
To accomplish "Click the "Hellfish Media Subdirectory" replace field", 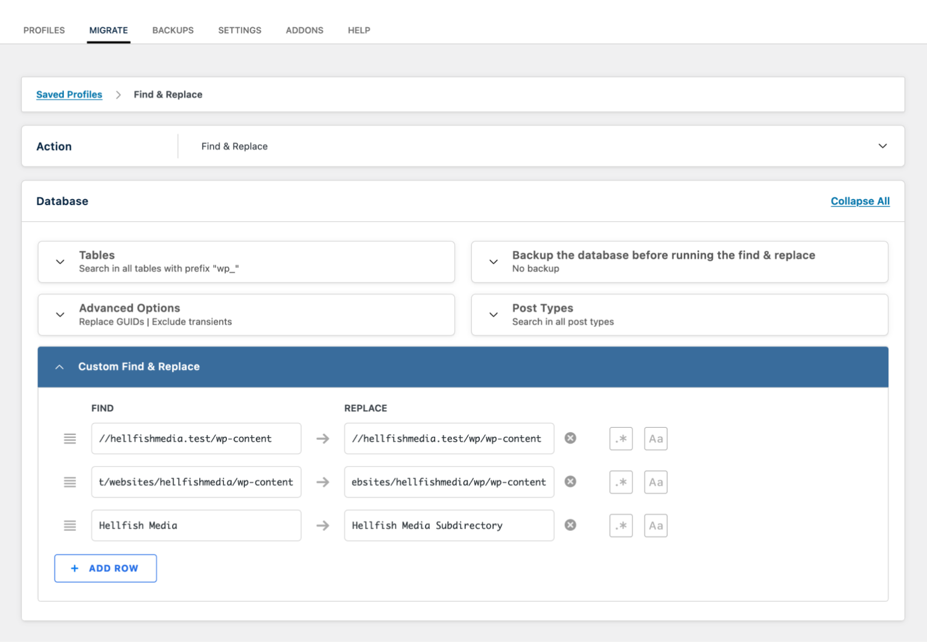I will (449, 525).
